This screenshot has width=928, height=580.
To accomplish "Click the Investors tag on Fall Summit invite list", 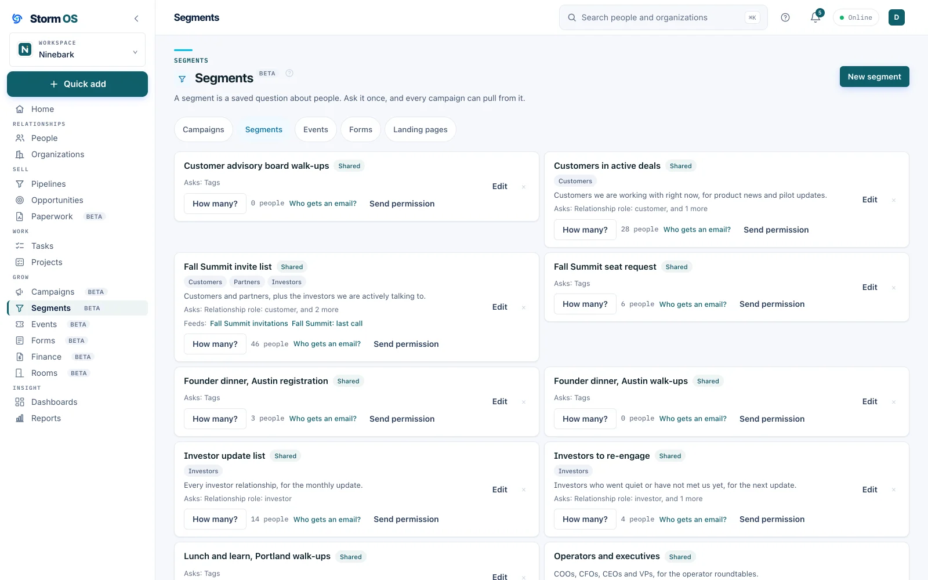I will pos(287,282).
